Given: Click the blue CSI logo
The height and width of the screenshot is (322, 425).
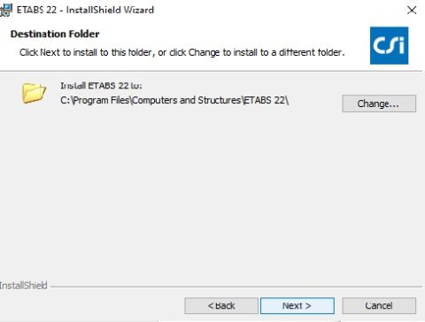Looking at the screenshot, I should (389, 45).
